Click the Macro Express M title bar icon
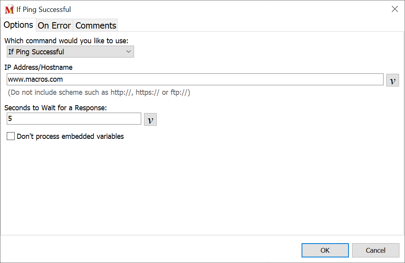 click(9, 10)
